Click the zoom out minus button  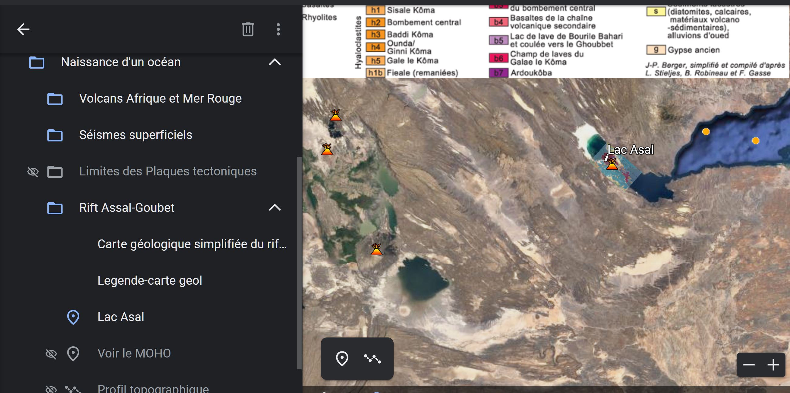[749, 364]
